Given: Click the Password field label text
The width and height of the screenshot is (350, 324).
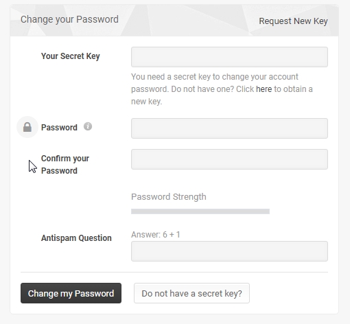Looking at the screenshot, I should pyautogui.click(x=59, y=128).
